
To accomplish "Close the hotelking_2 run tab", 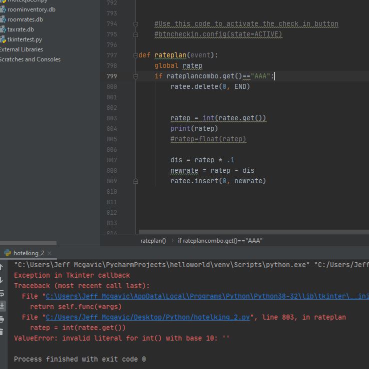I will [x=49, y=253].
